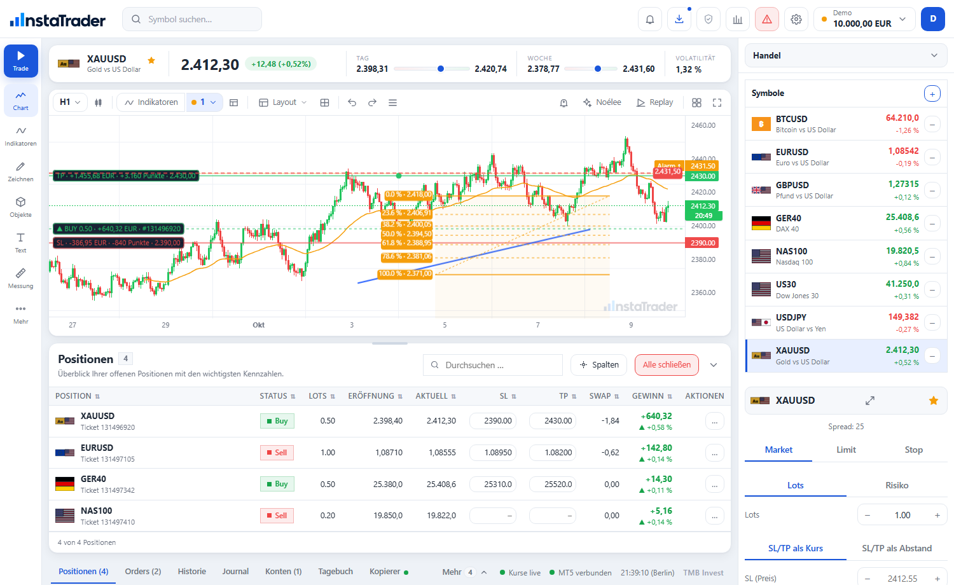Click the download icon in the header
Viewport: 954px width, 585px height.
(x=679, y=19)
